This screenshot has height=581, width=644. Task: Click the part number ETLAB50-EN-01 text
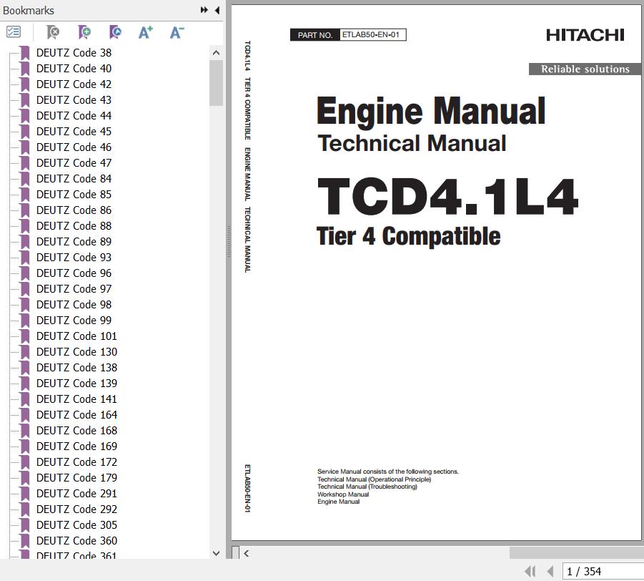(x=370, y=34)
